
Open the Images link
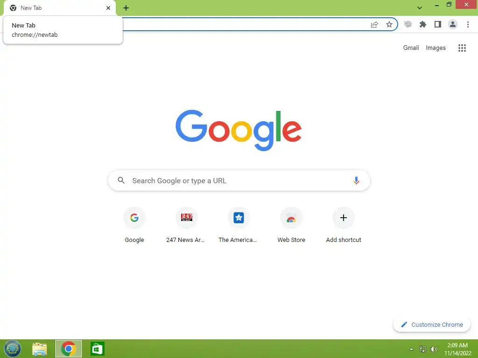pyautogui.click(x=436, y=48)
